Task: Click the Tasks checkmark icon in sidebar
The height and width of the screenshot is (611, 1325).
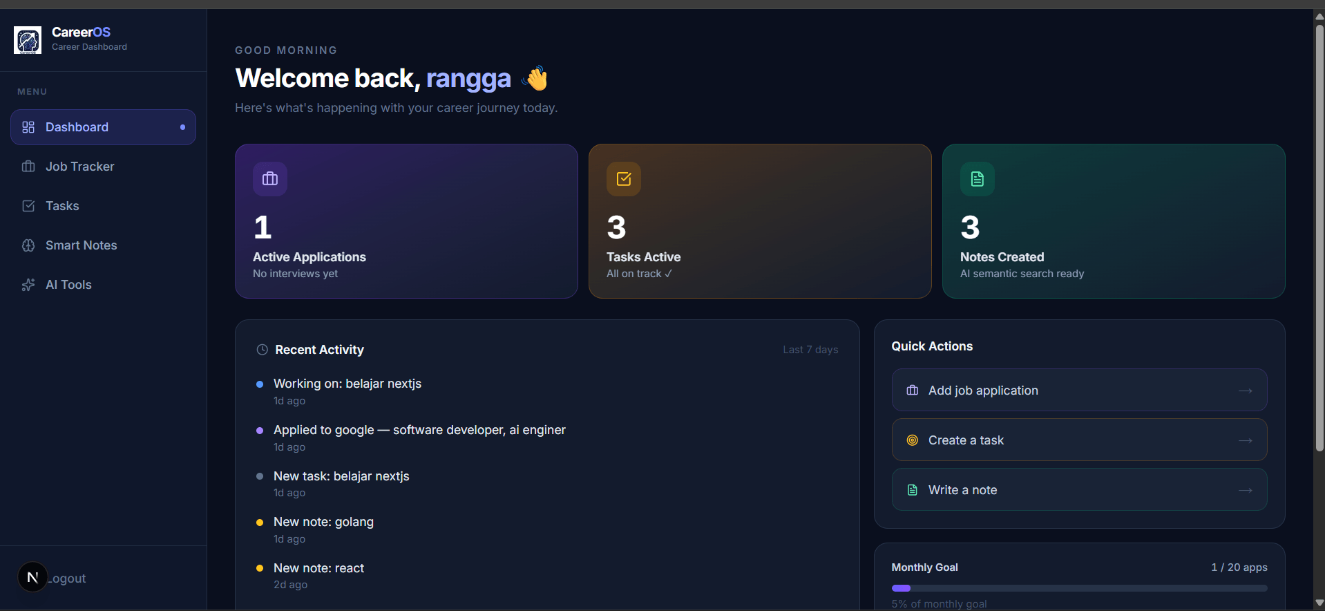Action: click(x=28, y=206)
